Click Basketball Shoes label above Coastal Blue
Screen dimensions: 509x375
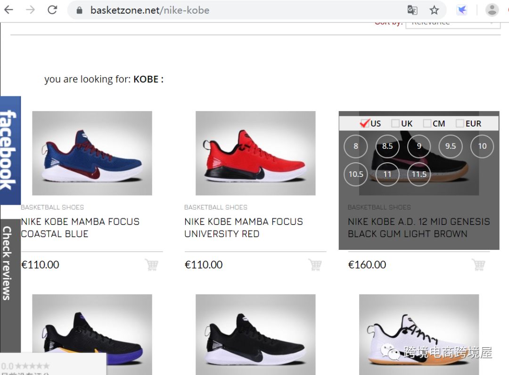52,207
